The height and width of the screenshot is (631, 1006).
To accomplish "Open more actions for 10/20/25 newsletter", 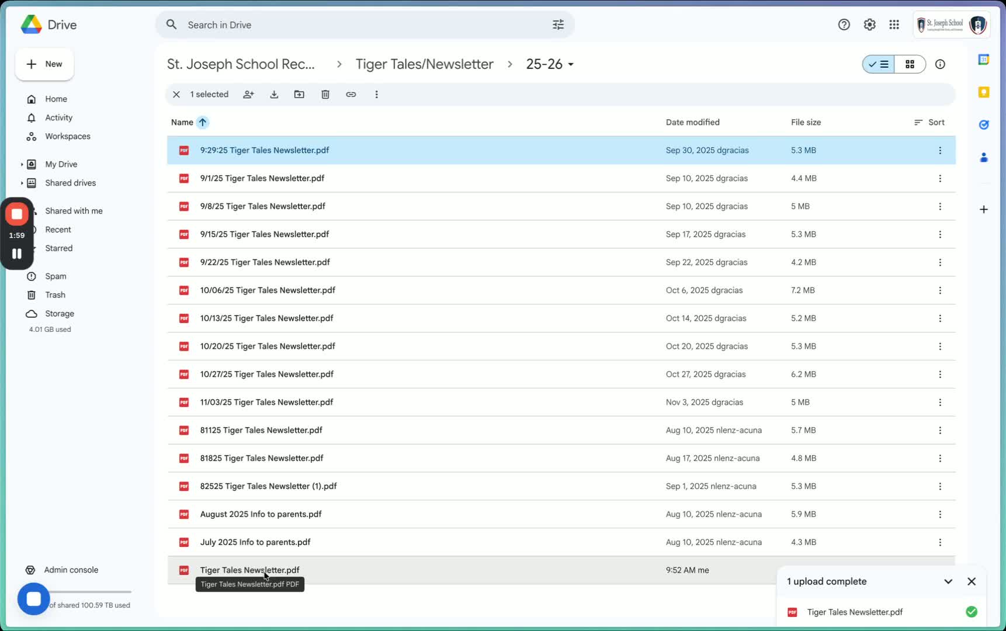I will [x=940, y=346].
